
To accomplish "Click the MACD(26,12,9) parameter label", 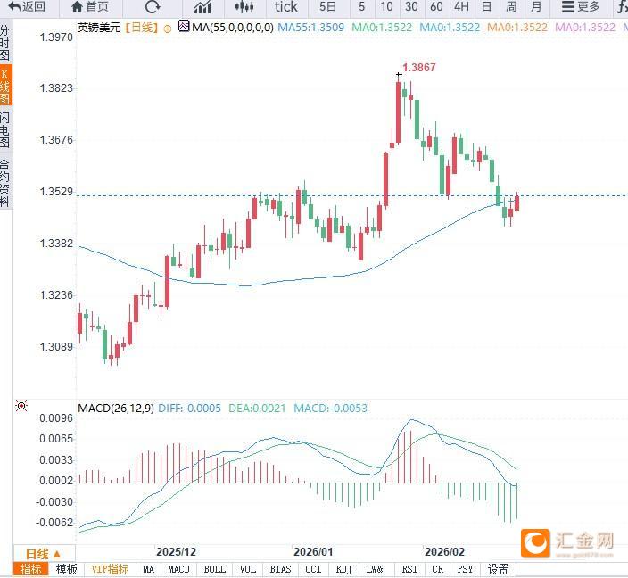I will [x=116, y=409].
